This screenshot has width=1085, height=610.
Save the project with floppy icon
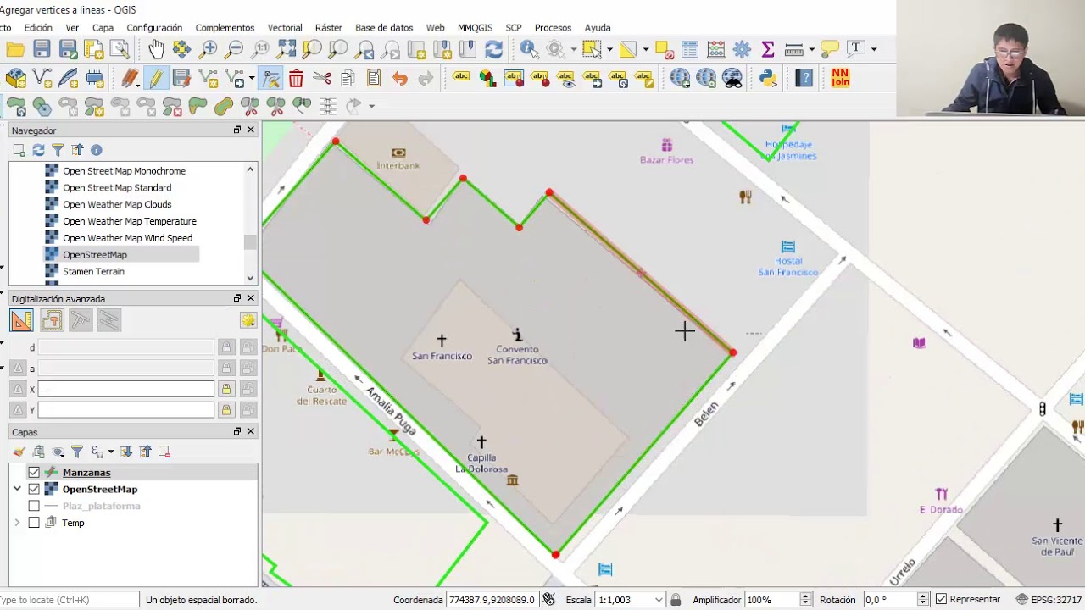pyautogui.click(x=42, y=49)
